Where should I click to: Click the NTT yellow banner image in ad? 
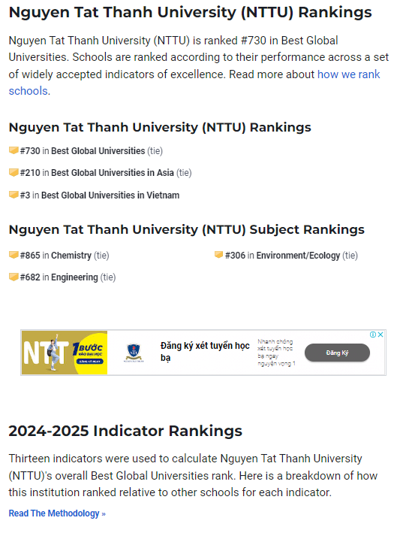[65, 353]
